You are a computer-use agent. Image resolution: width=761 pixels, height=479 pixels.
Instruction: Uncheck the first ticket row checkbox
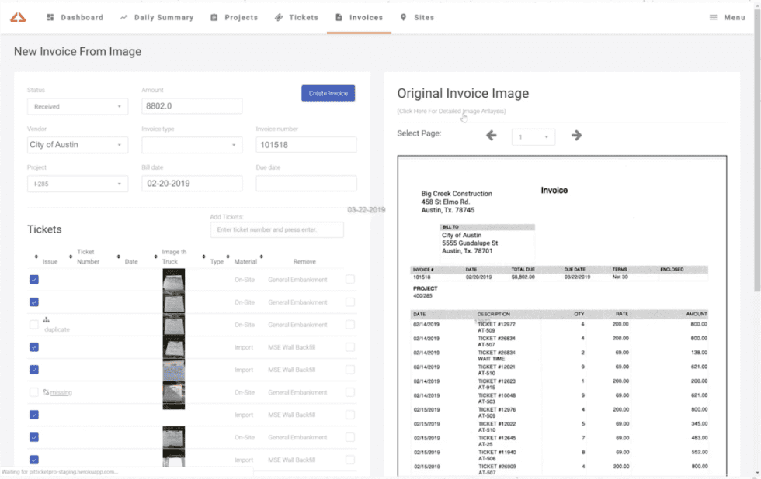pos(33,279)
